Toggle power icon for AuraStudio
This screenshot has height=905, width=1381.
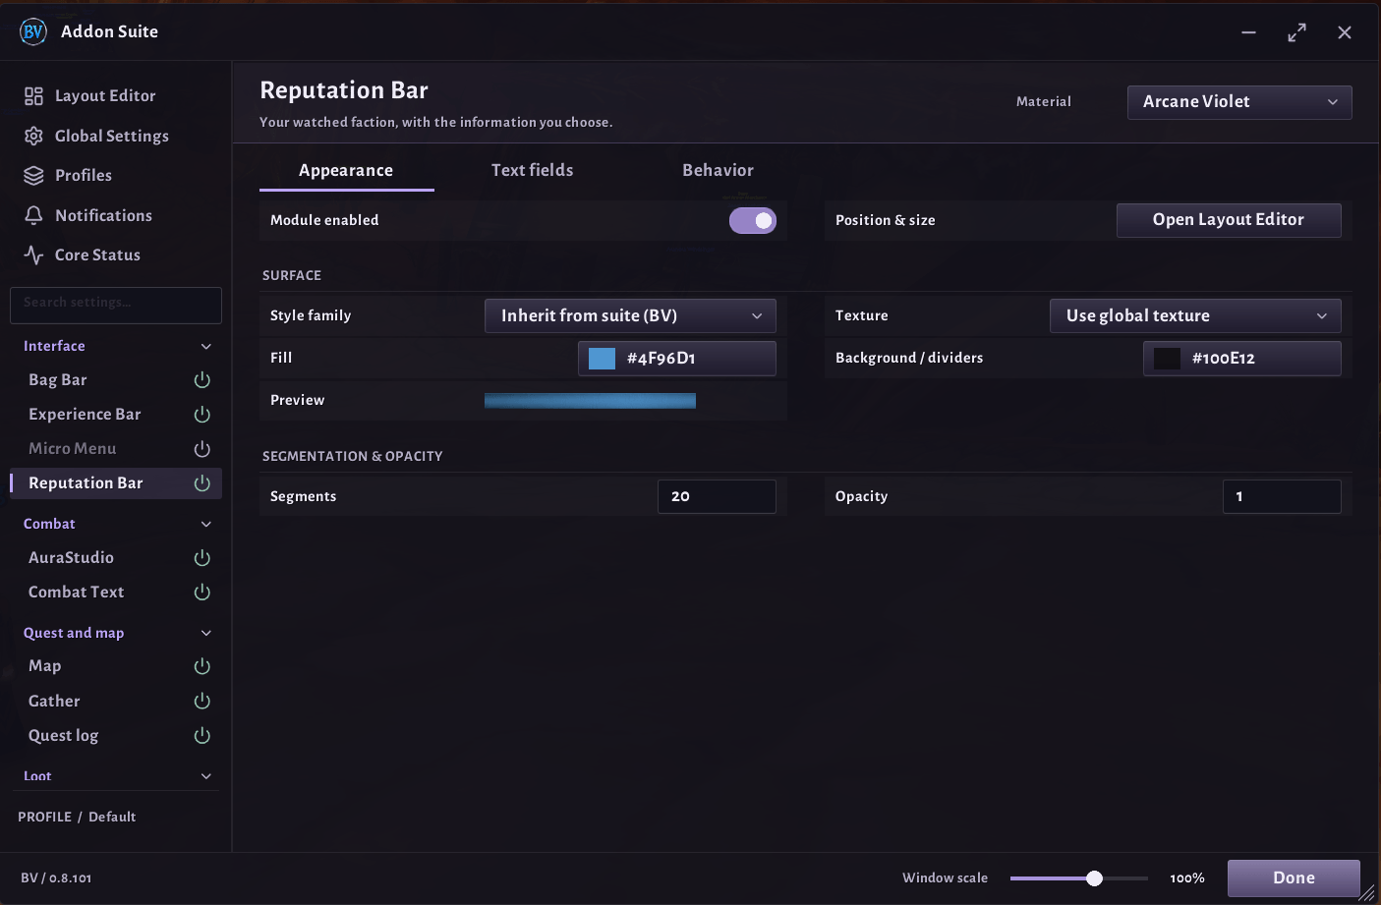(202, 558)
